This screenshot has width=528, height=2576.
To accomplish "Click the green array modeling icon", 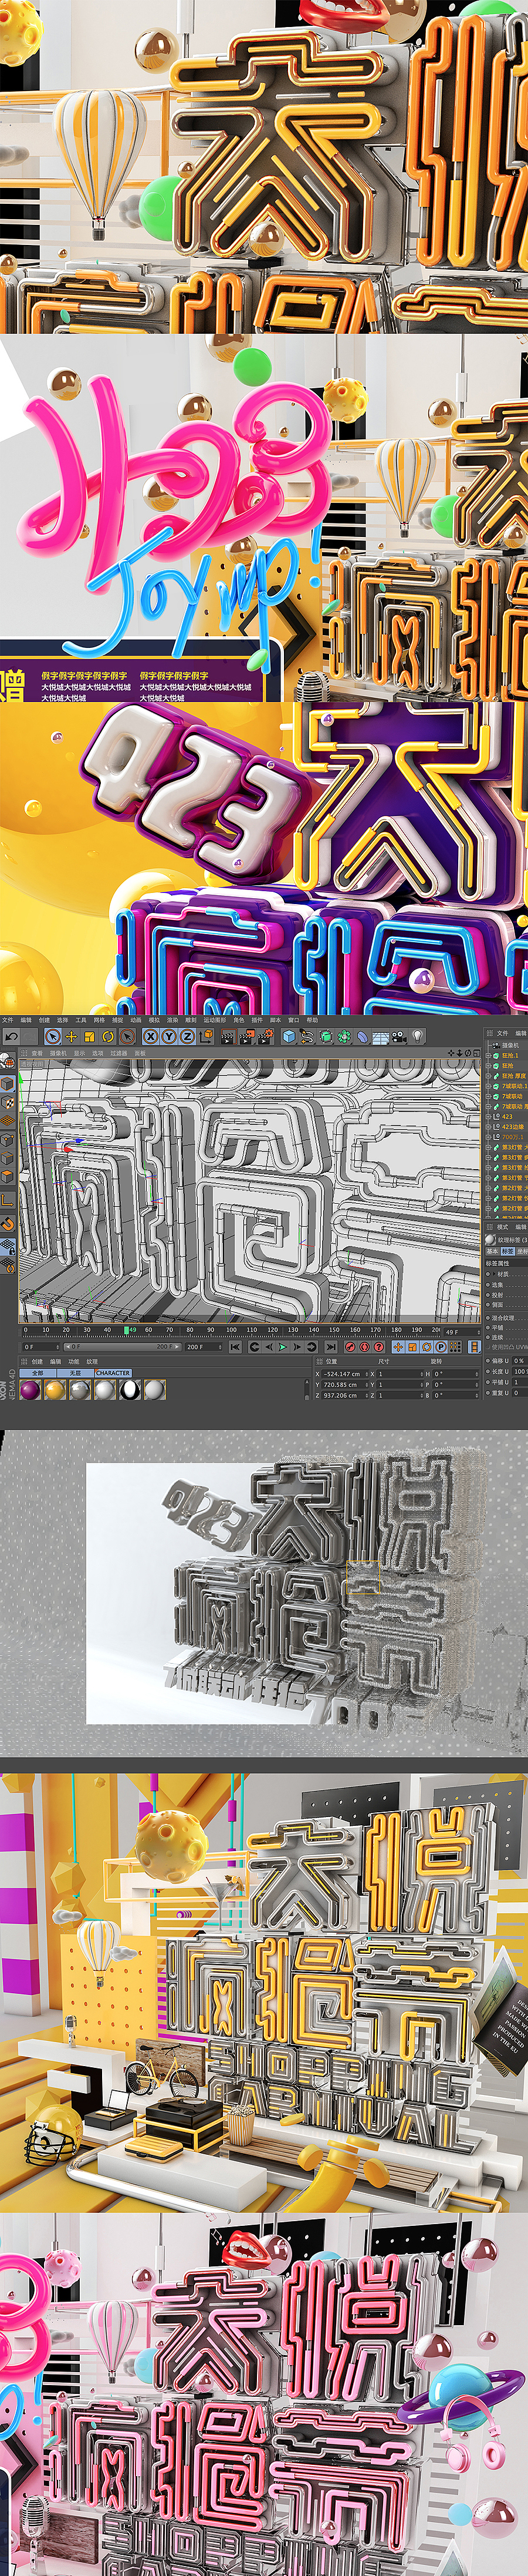I will coord(344,1037).
